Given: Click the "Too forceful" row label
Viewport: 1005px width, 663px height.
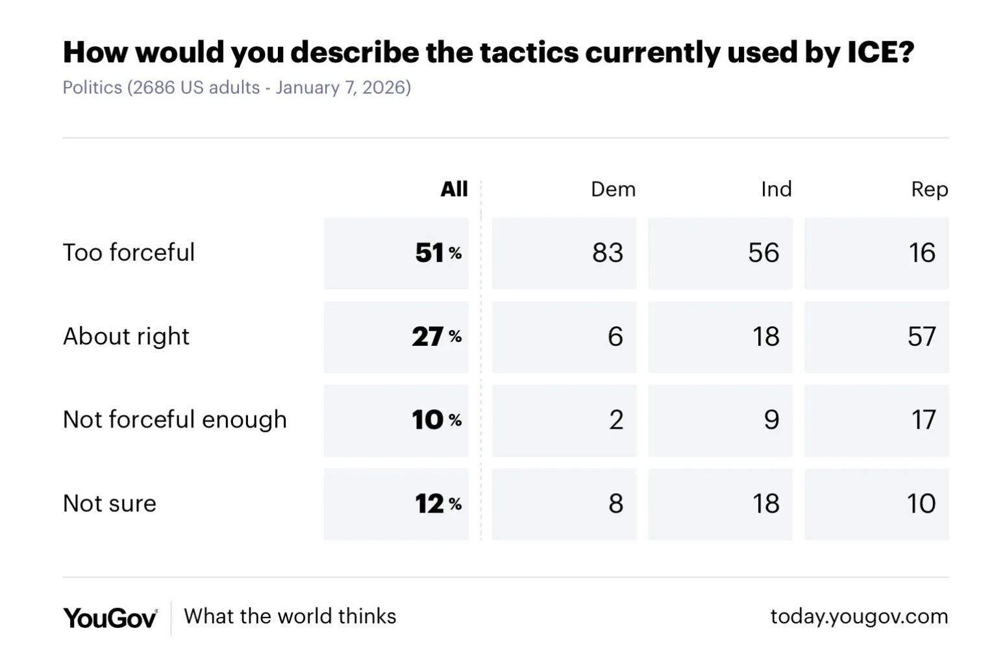Looking at the screenshot, I should [x=129, y=252].
